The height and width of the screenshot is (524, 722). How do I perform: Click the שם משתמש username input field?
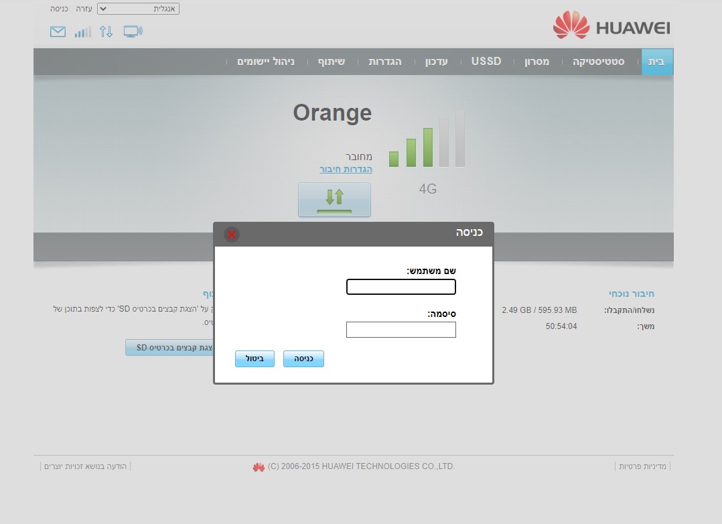click(x=401, y=286)
